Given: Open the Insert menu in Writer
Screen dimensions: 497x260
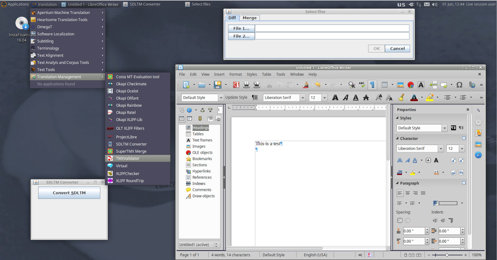Looking at the screenshot, I should (219, 74).
